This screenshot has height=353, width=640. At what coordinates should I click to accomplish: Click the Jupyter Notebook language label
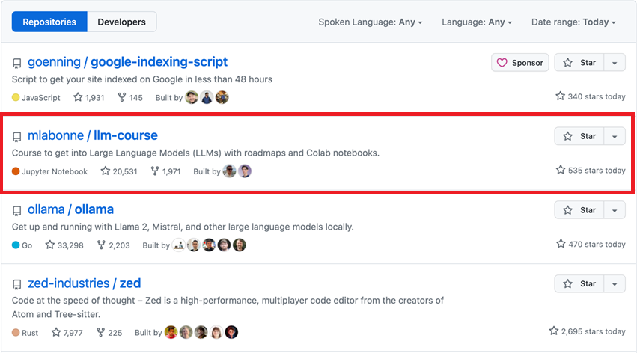click(50, 171)
